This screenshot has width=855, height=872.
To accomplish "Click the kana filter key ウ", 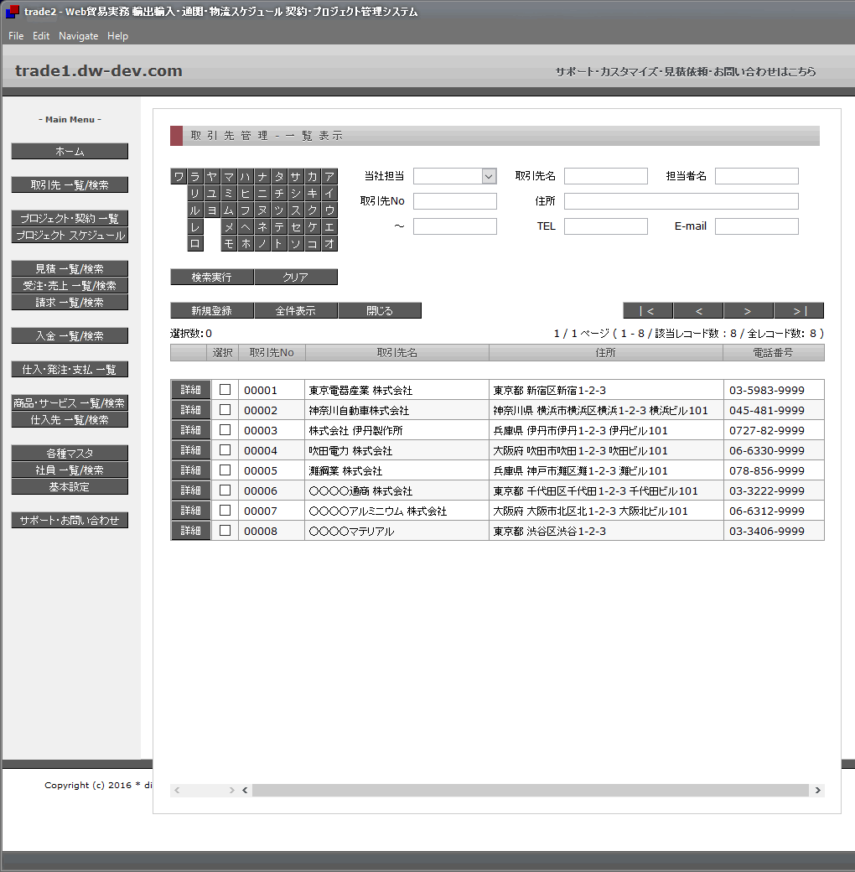I will point(329,210).
